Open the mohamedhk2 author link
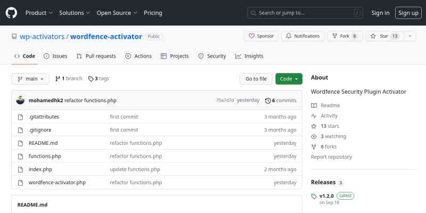 click(x=46, y=100)
